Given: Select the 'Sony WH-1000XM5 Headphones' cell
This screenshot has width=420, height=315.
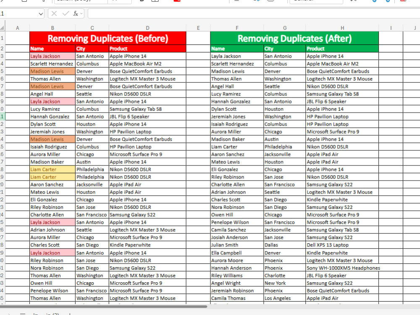Looking at the screenshot, I should tap(342, 268).
